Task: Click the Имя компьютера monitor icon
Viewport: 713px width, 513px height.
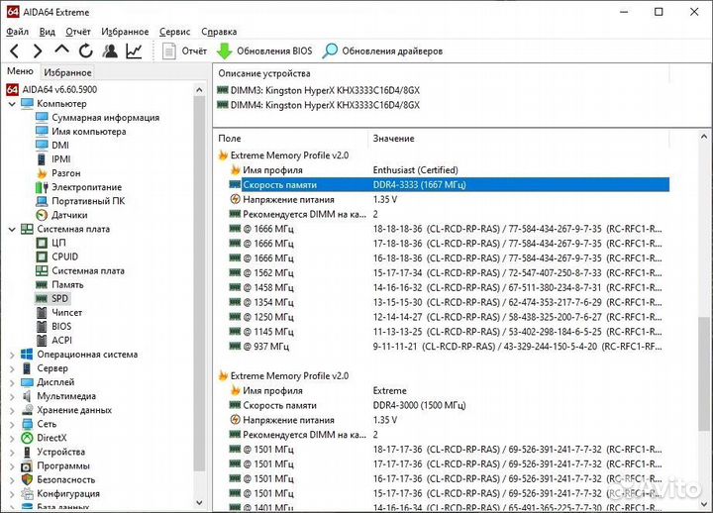Action: pos(42,132)
